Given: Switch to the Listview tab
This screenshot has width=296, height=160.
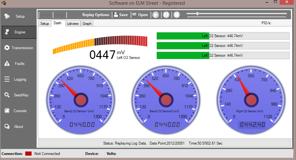Looking at the screenshot, I should (73, 24).
